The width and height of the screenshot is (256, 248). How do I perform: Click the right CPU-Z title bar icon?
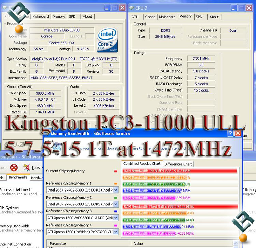coord(131,7)
